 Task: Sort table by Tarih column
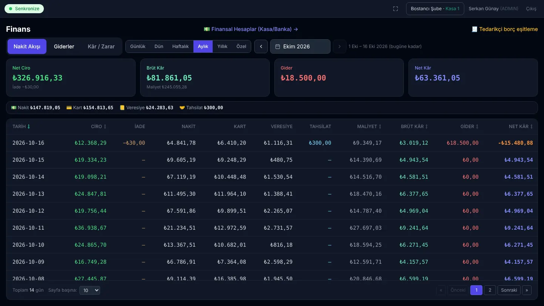click(22, 127)
